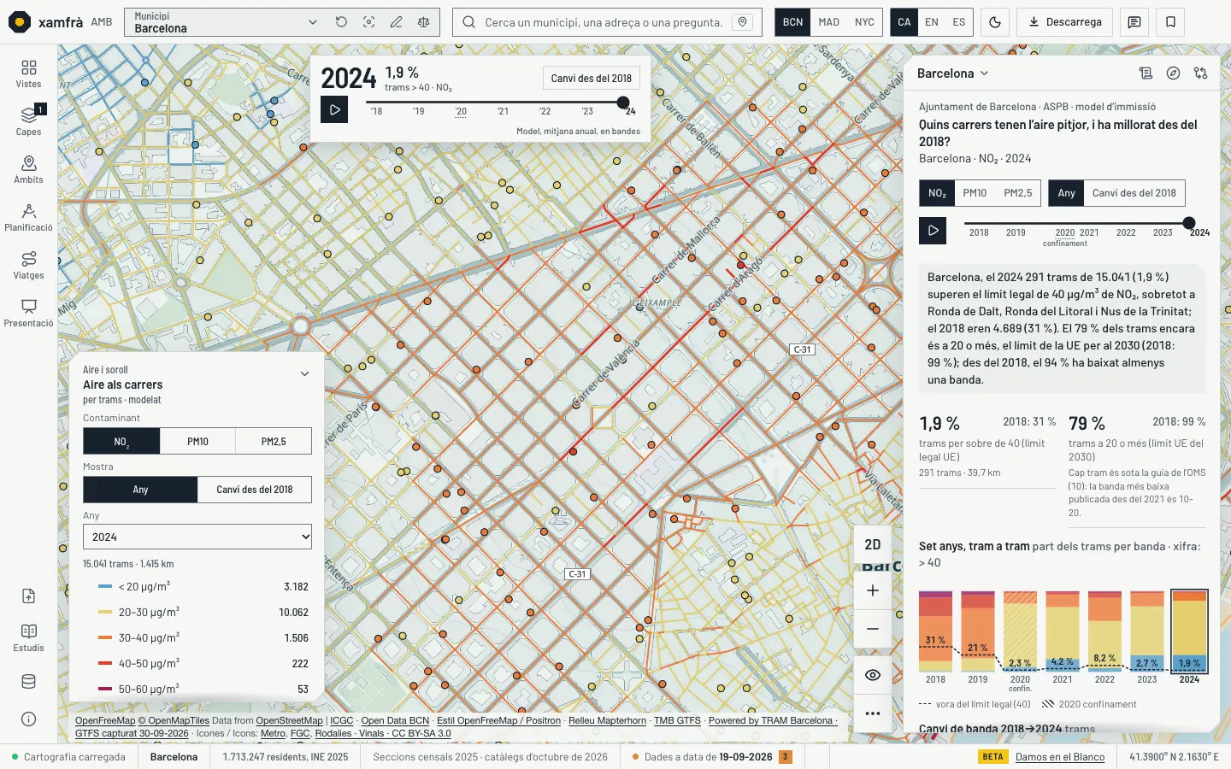Switch map to 2D view
The width and height of the screenshot is (1231, 769).
click(x=873, y=544)
